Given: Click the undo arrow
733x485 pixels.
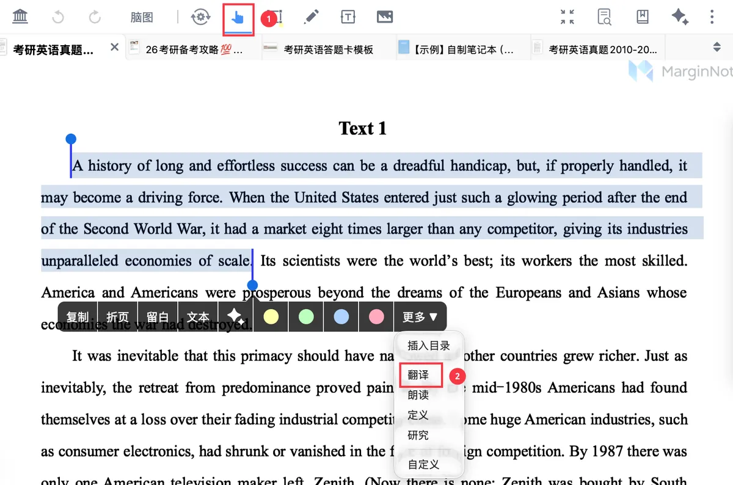Looking at the screenshot, I should tap(58, 17).
